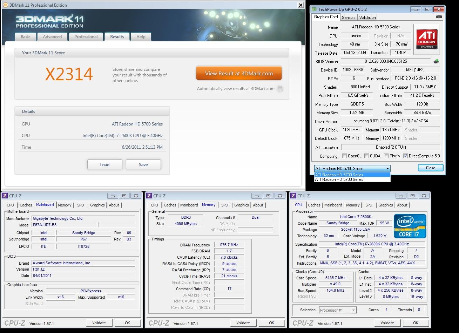Close the 3DMark 11 Professional Edition window
The width and height of the screenshot is (459, 333).
[301, 5]
